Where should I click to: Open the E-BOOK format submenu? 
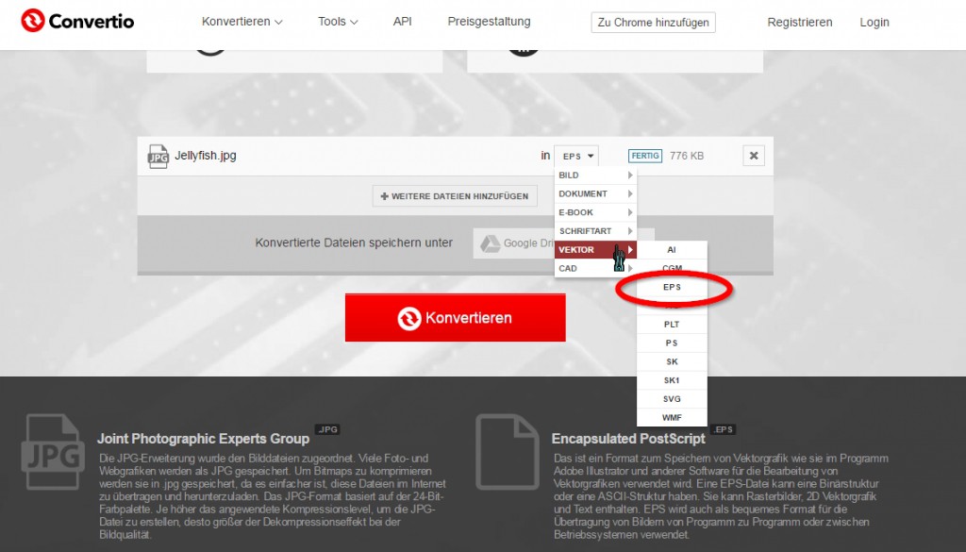pos(595,212)
